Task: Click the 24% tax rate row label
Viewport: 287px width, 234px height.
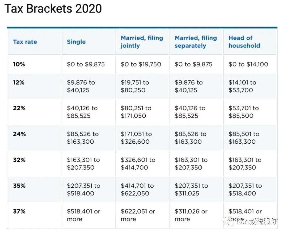Action: (19, 134)
